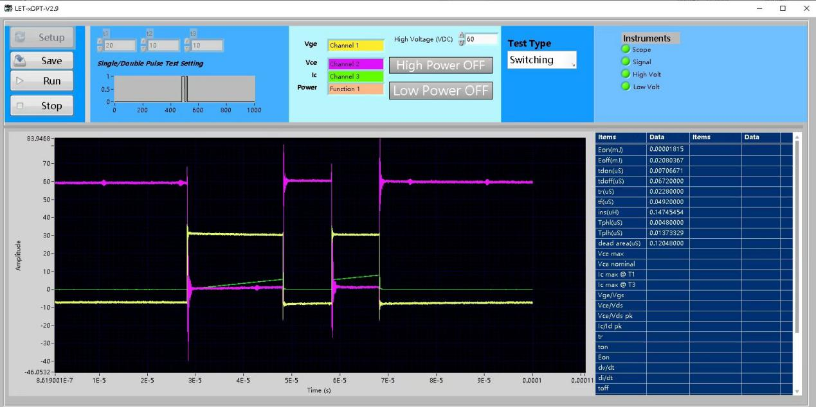816x407 pixels.
Task: Select the Eoff(mJ) row label
Action: coord(621,160)
